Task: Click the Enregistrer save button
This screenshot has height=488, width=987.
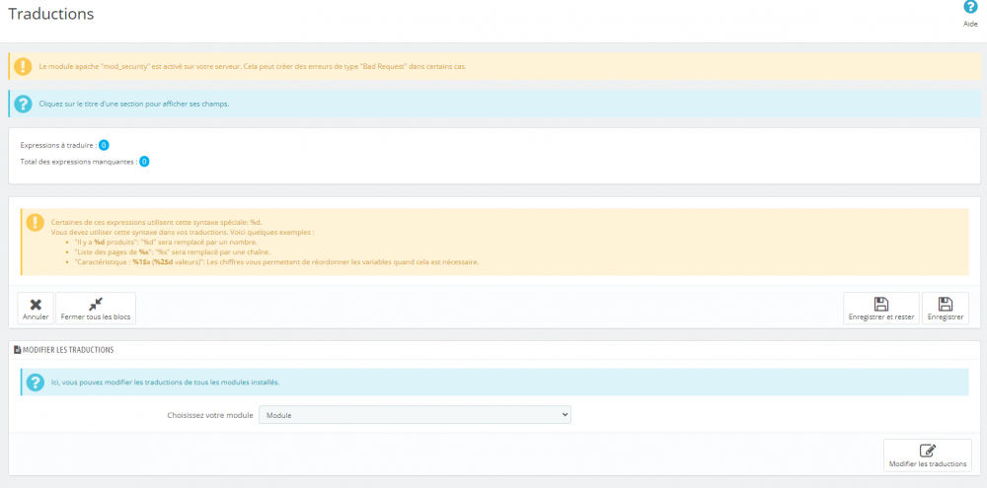Action: (x=946, y=309)
